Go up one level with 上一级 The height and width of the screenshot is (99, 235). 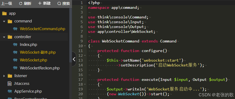point(7,3)
